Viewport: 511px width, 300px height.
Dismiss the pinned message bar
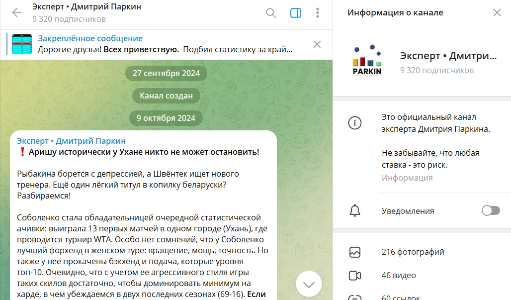[317, 44]
